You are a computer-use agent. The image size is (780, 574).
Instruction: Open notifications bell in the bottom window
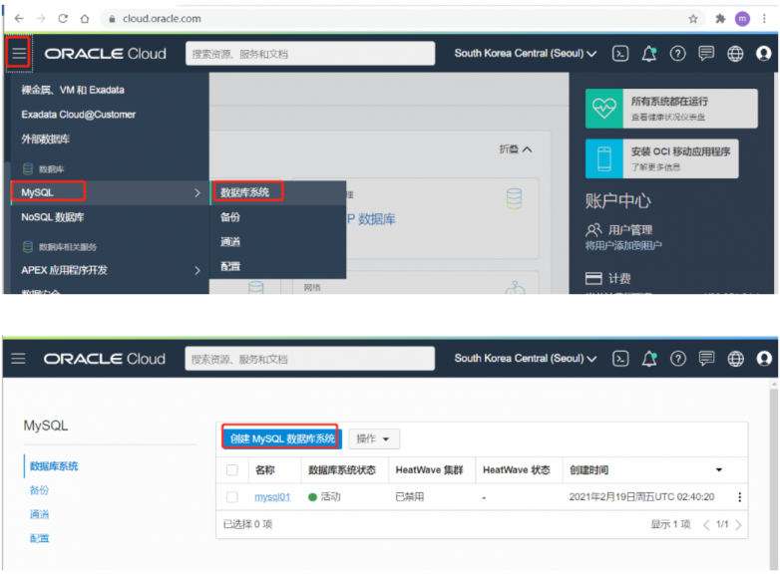[648, 359]
